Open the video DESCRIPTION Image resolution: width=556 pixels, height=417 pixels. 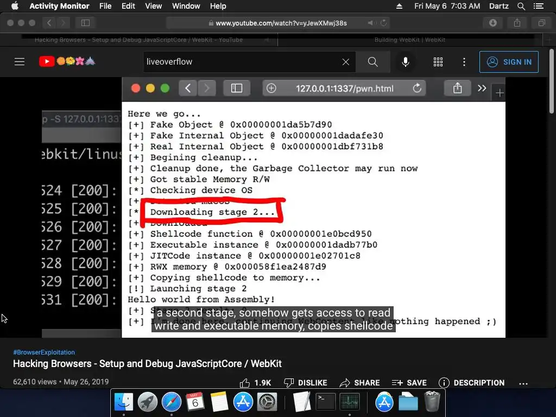[472, 383]
